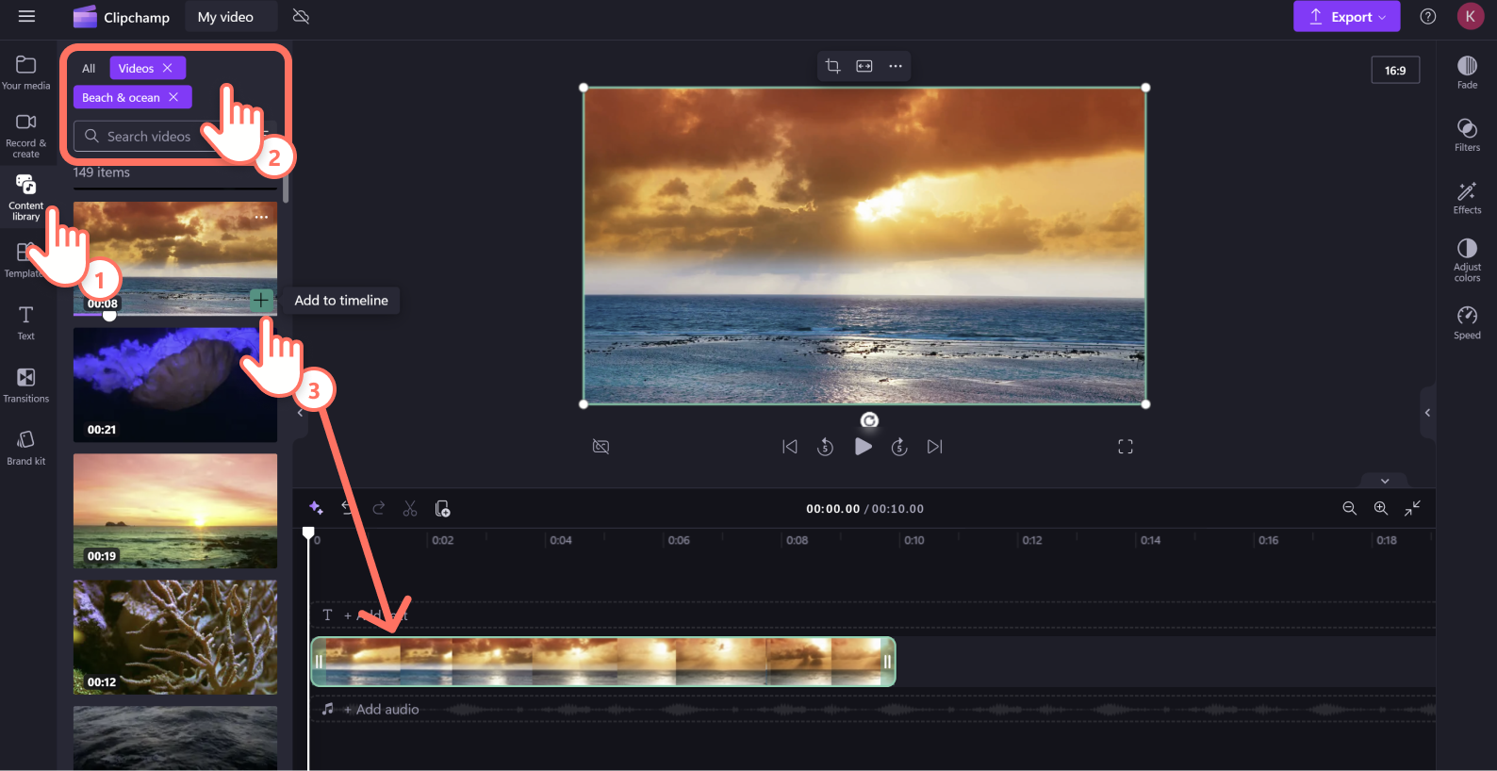Select the 00:21 jellyfish video thumbnail
Image resolution: width=1497 pixels, height=771 pixels.
tap(175, 385)
